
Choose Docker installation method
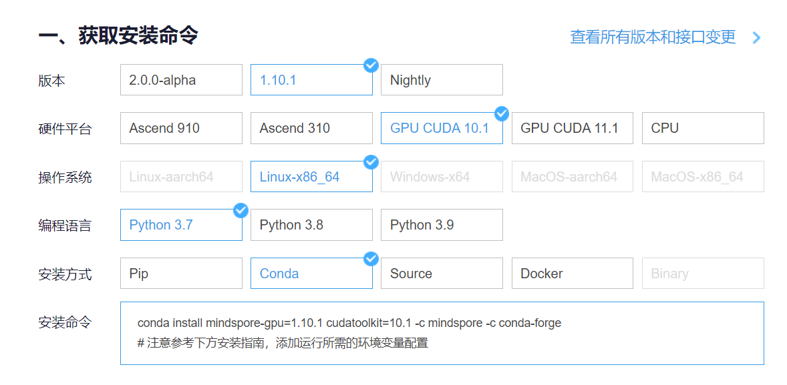[x=573, y=273]
